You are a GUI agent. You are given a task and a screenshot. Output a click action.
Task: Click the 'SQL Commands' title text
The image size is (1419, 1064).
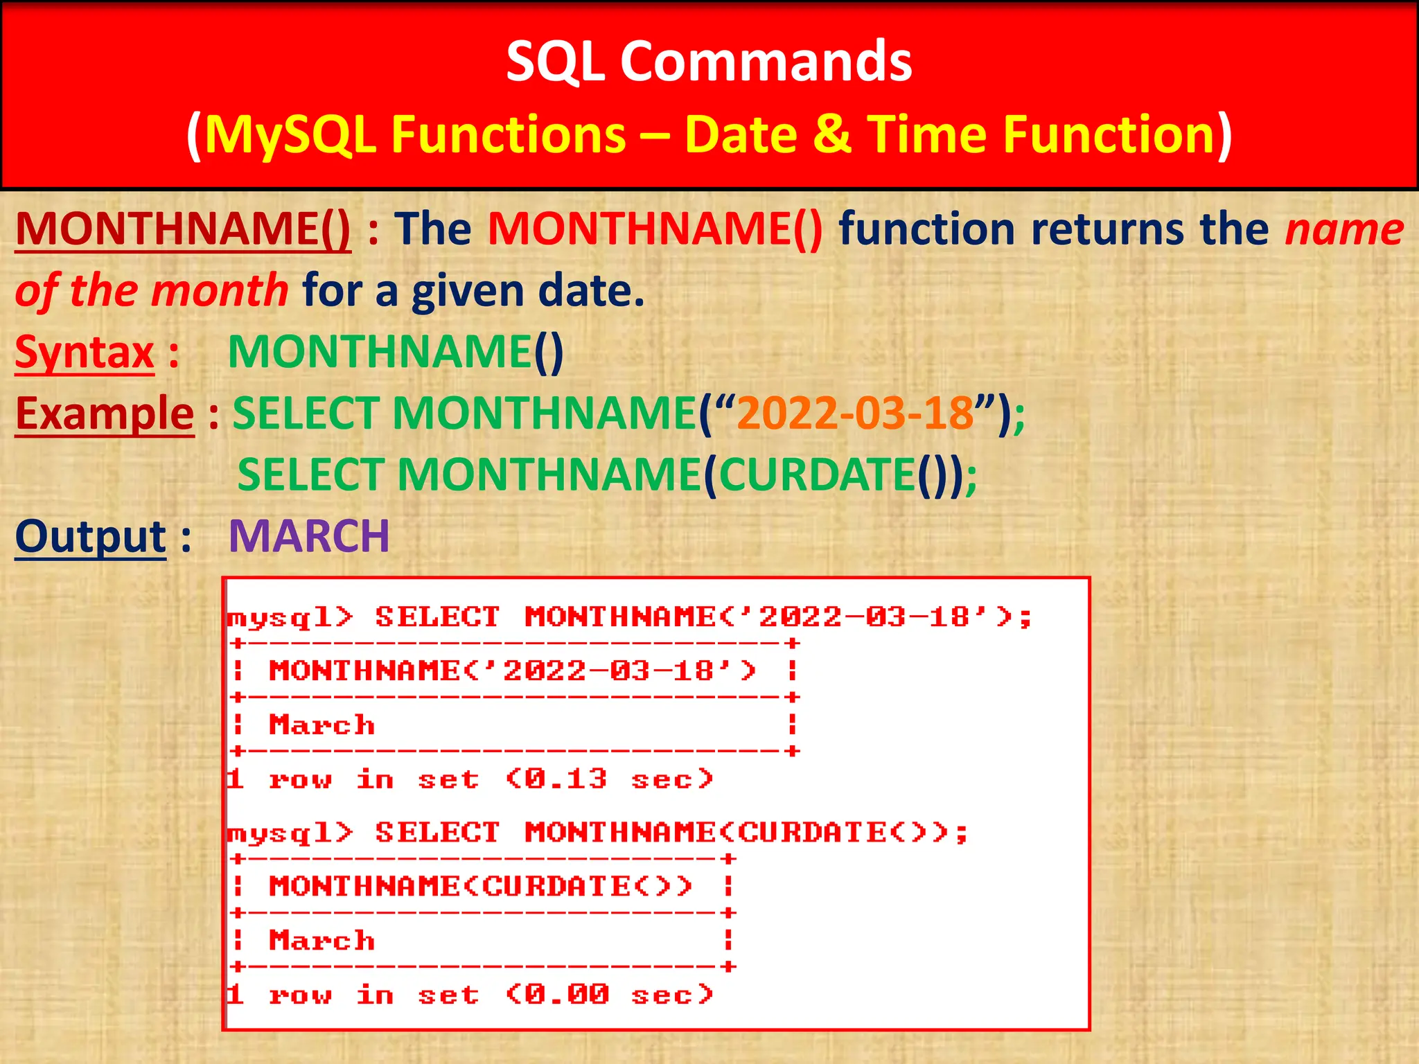(709, 61)
